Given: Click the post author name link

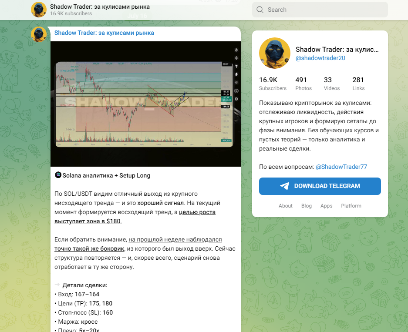Looking at the screenshot, I should (x=104, y=33).
